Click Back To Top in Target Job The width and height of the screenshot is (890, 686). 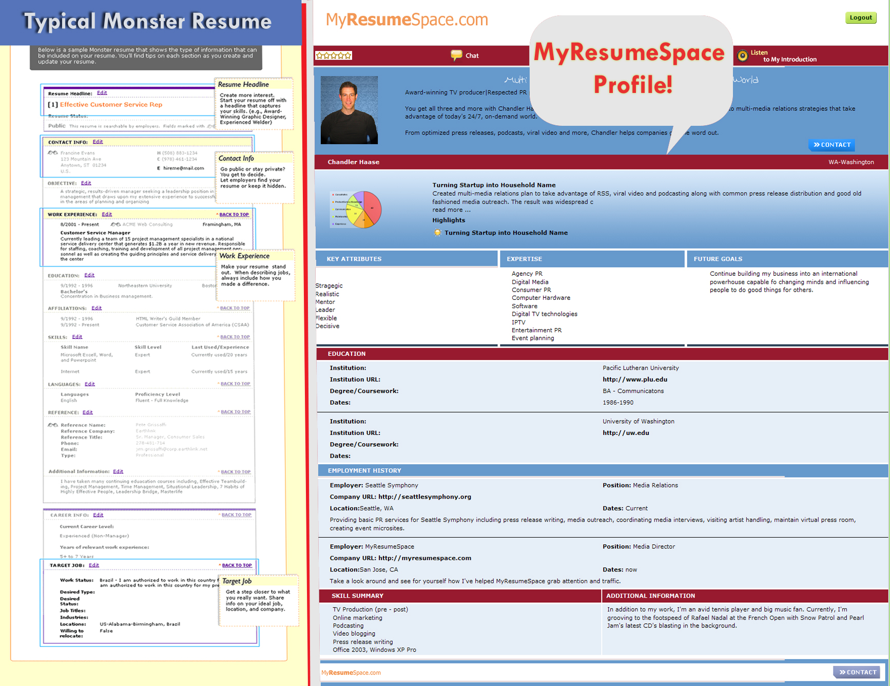point(237,565)
